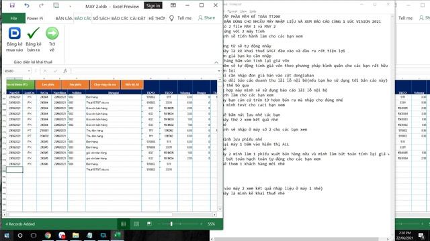Click the TKNO column header cell
Screen dimensions: 430x241
[150, 93]
